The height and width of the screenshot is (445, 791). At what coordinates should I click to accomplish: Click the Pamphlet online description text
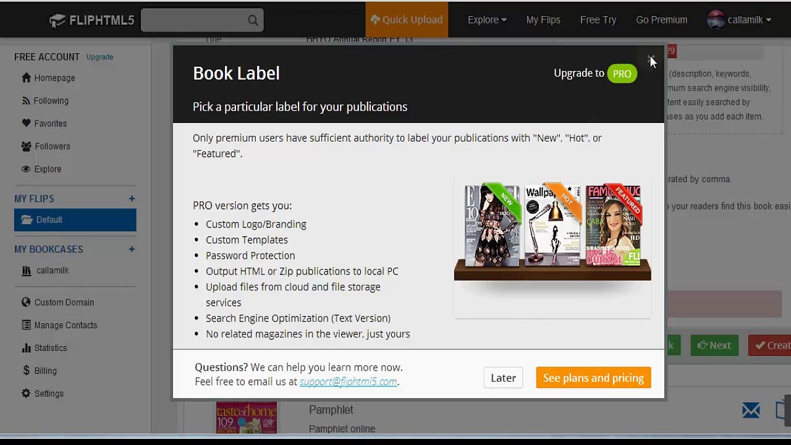point(342,429)
